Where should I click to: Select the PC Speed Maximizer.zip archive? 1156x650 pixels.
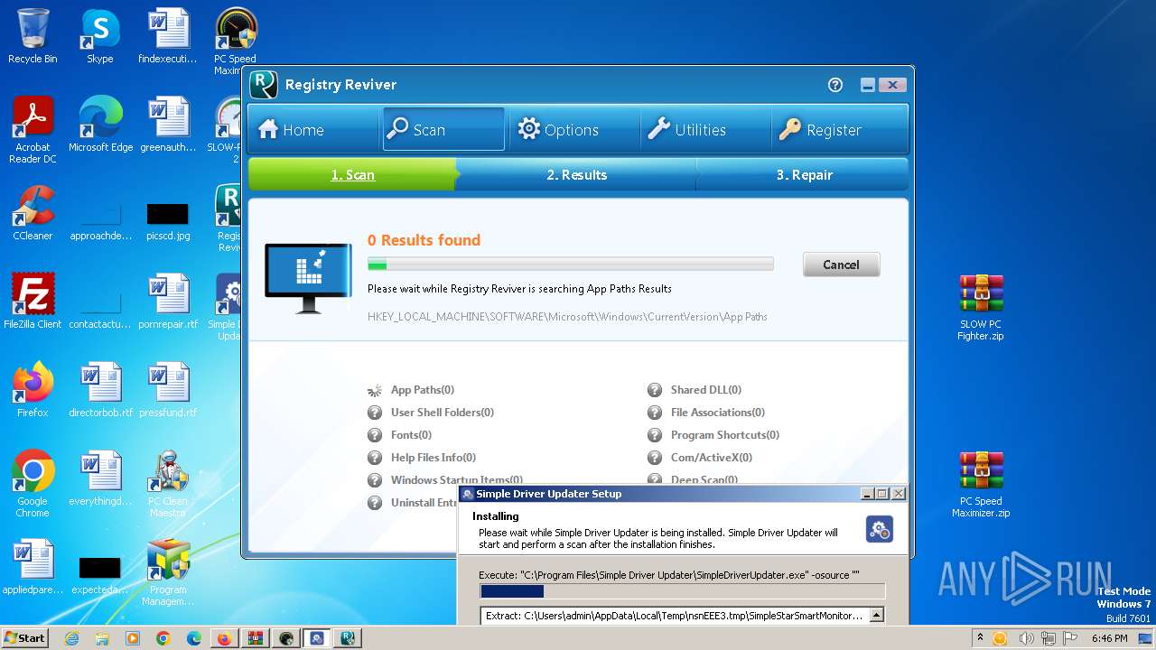(980, 484)
